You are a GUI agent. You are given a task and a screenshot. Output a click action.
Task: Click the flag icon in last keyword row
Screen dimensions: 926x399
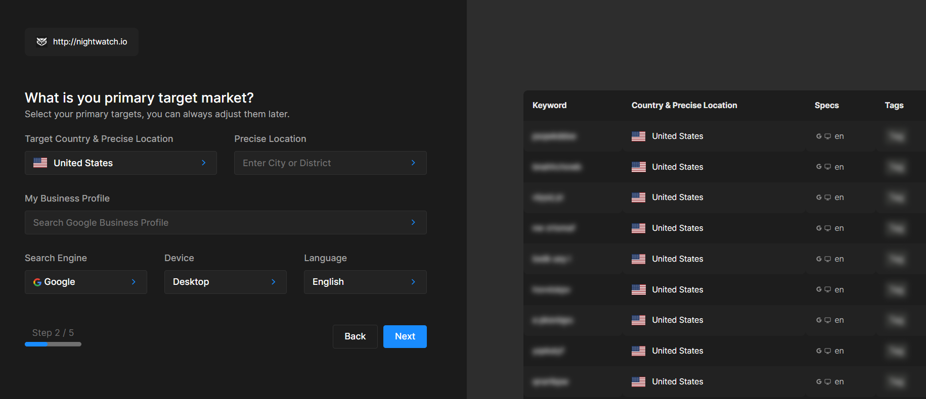tap(638, 382)
